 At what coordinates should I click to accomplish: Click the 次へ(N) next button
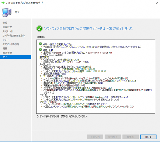[x=112, y=137]
